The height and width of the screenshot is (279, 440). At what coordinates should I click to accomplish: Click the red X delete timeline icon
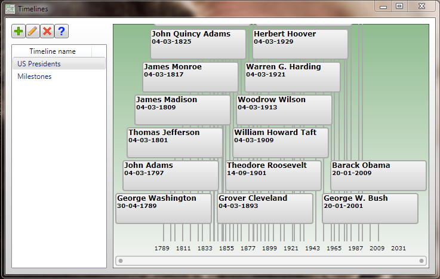click(47, 31)
